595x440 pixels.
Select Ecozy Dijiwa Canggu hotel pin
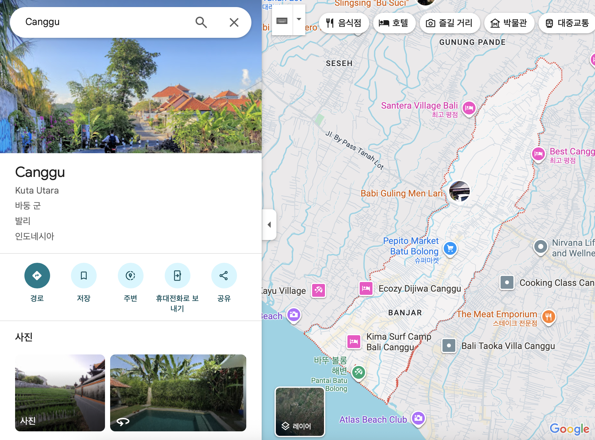pos(366,288)
